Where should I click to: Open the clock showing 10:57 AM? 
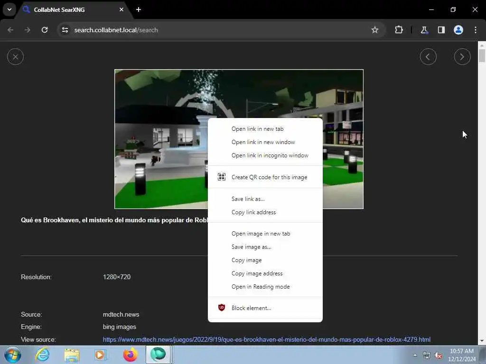pos(461,355)
